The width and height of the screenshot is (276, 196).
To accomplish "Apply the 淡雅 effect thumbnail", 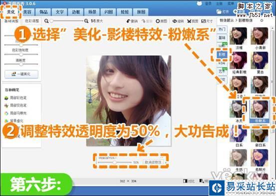I will click(239, 36).
